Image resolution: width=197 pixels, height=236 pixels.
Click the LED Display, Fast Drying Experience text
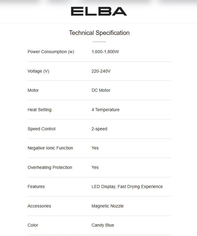(127, 186)
